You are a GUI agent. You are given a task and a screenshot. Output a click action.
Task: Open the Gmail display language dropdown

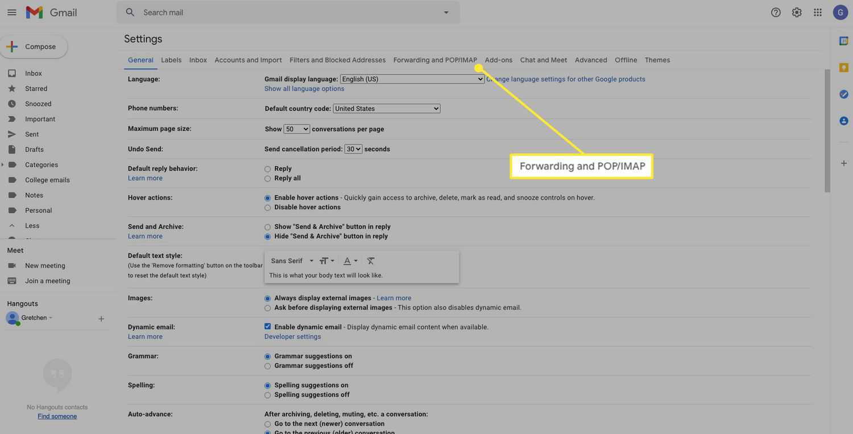tap(412, 79)
